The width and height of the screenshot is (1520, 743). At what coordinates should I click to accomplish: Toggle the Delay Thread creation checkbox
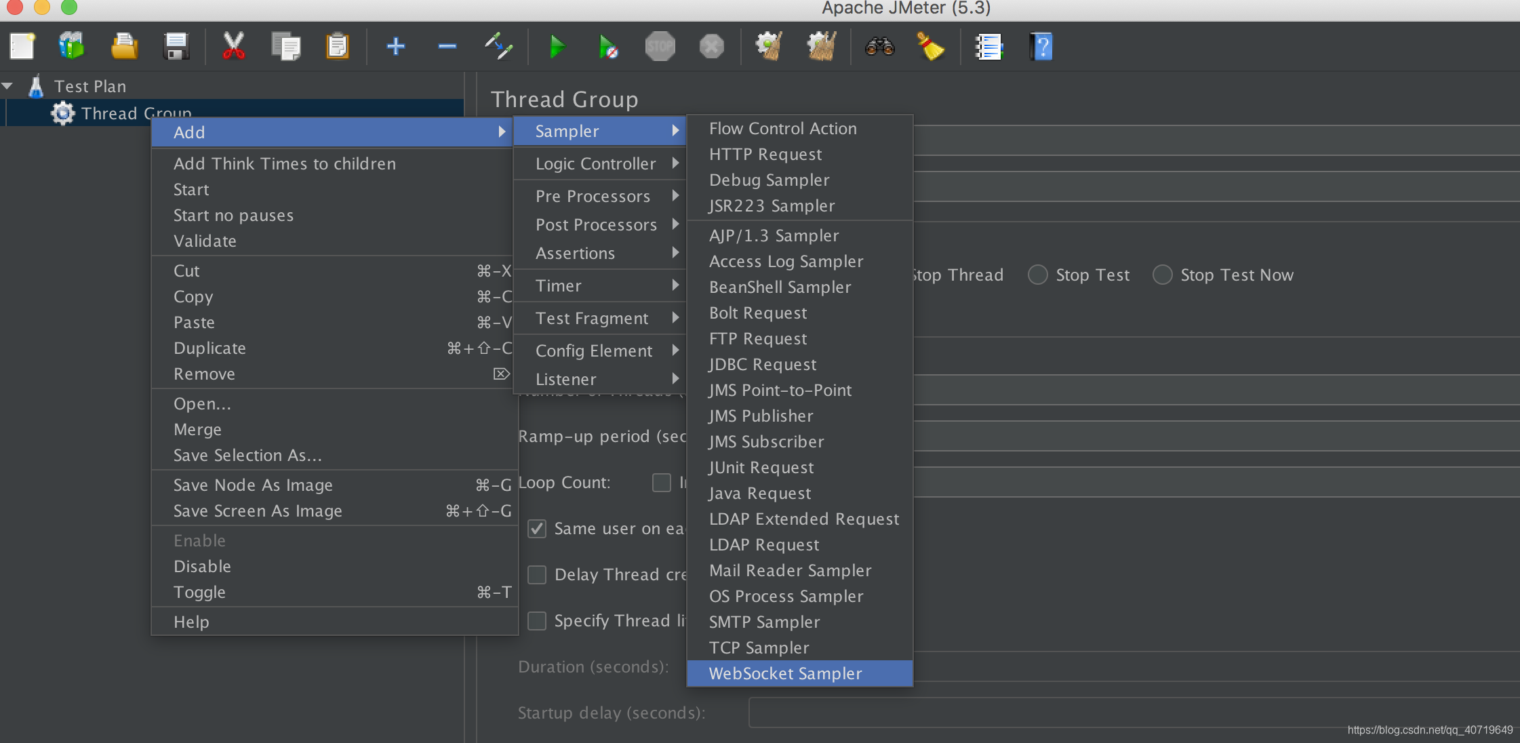click(x=537, y=575)
